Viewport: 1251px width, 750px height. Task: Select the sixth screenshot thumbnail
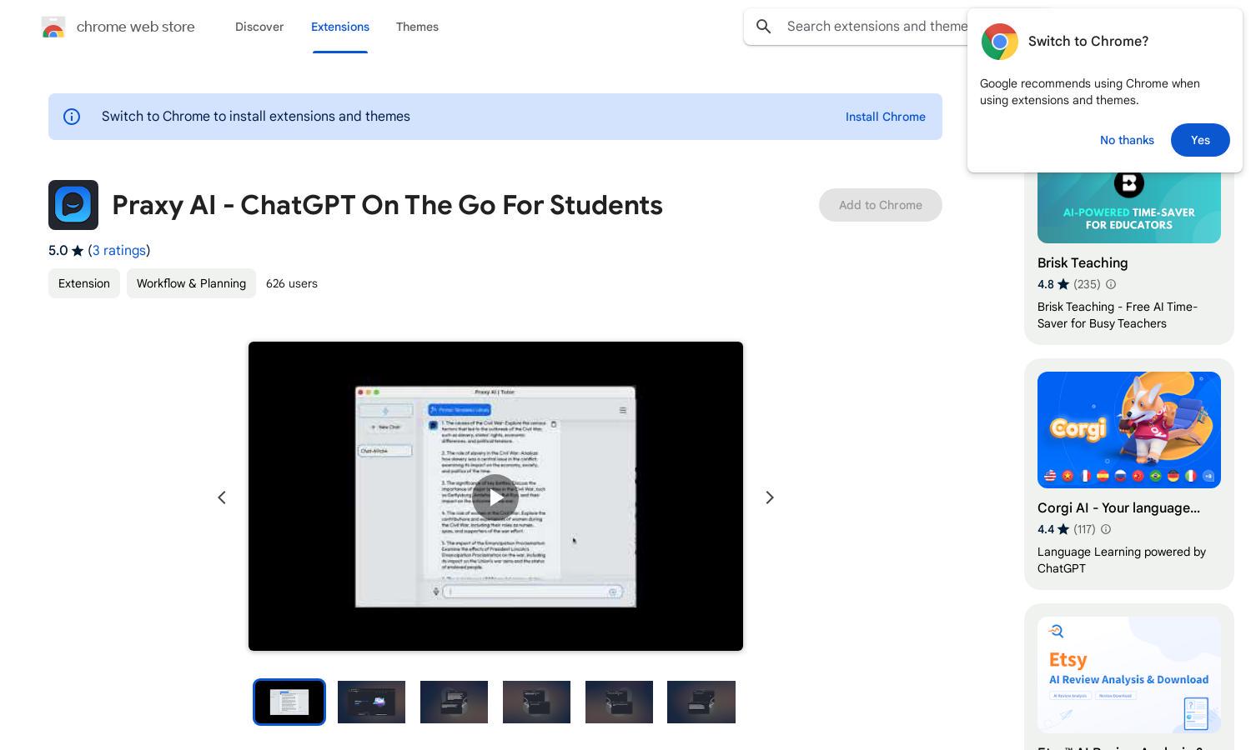[x=701, y=702]
